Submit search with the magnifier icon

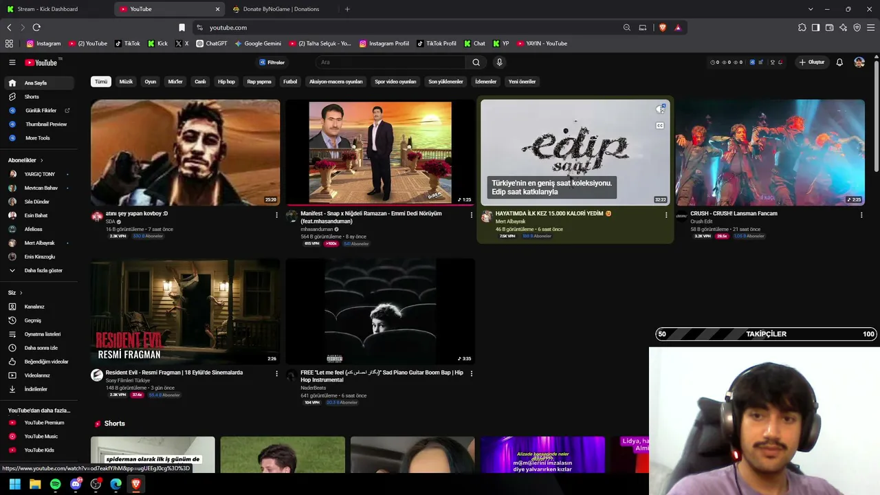point(476,62)
